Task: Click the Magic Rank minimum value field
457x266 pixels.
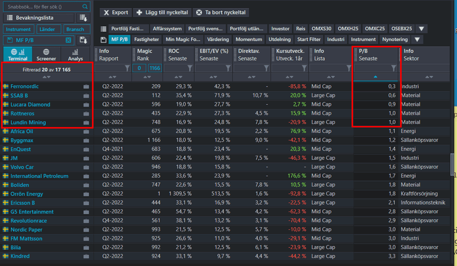Action: [x=139, y=68]
